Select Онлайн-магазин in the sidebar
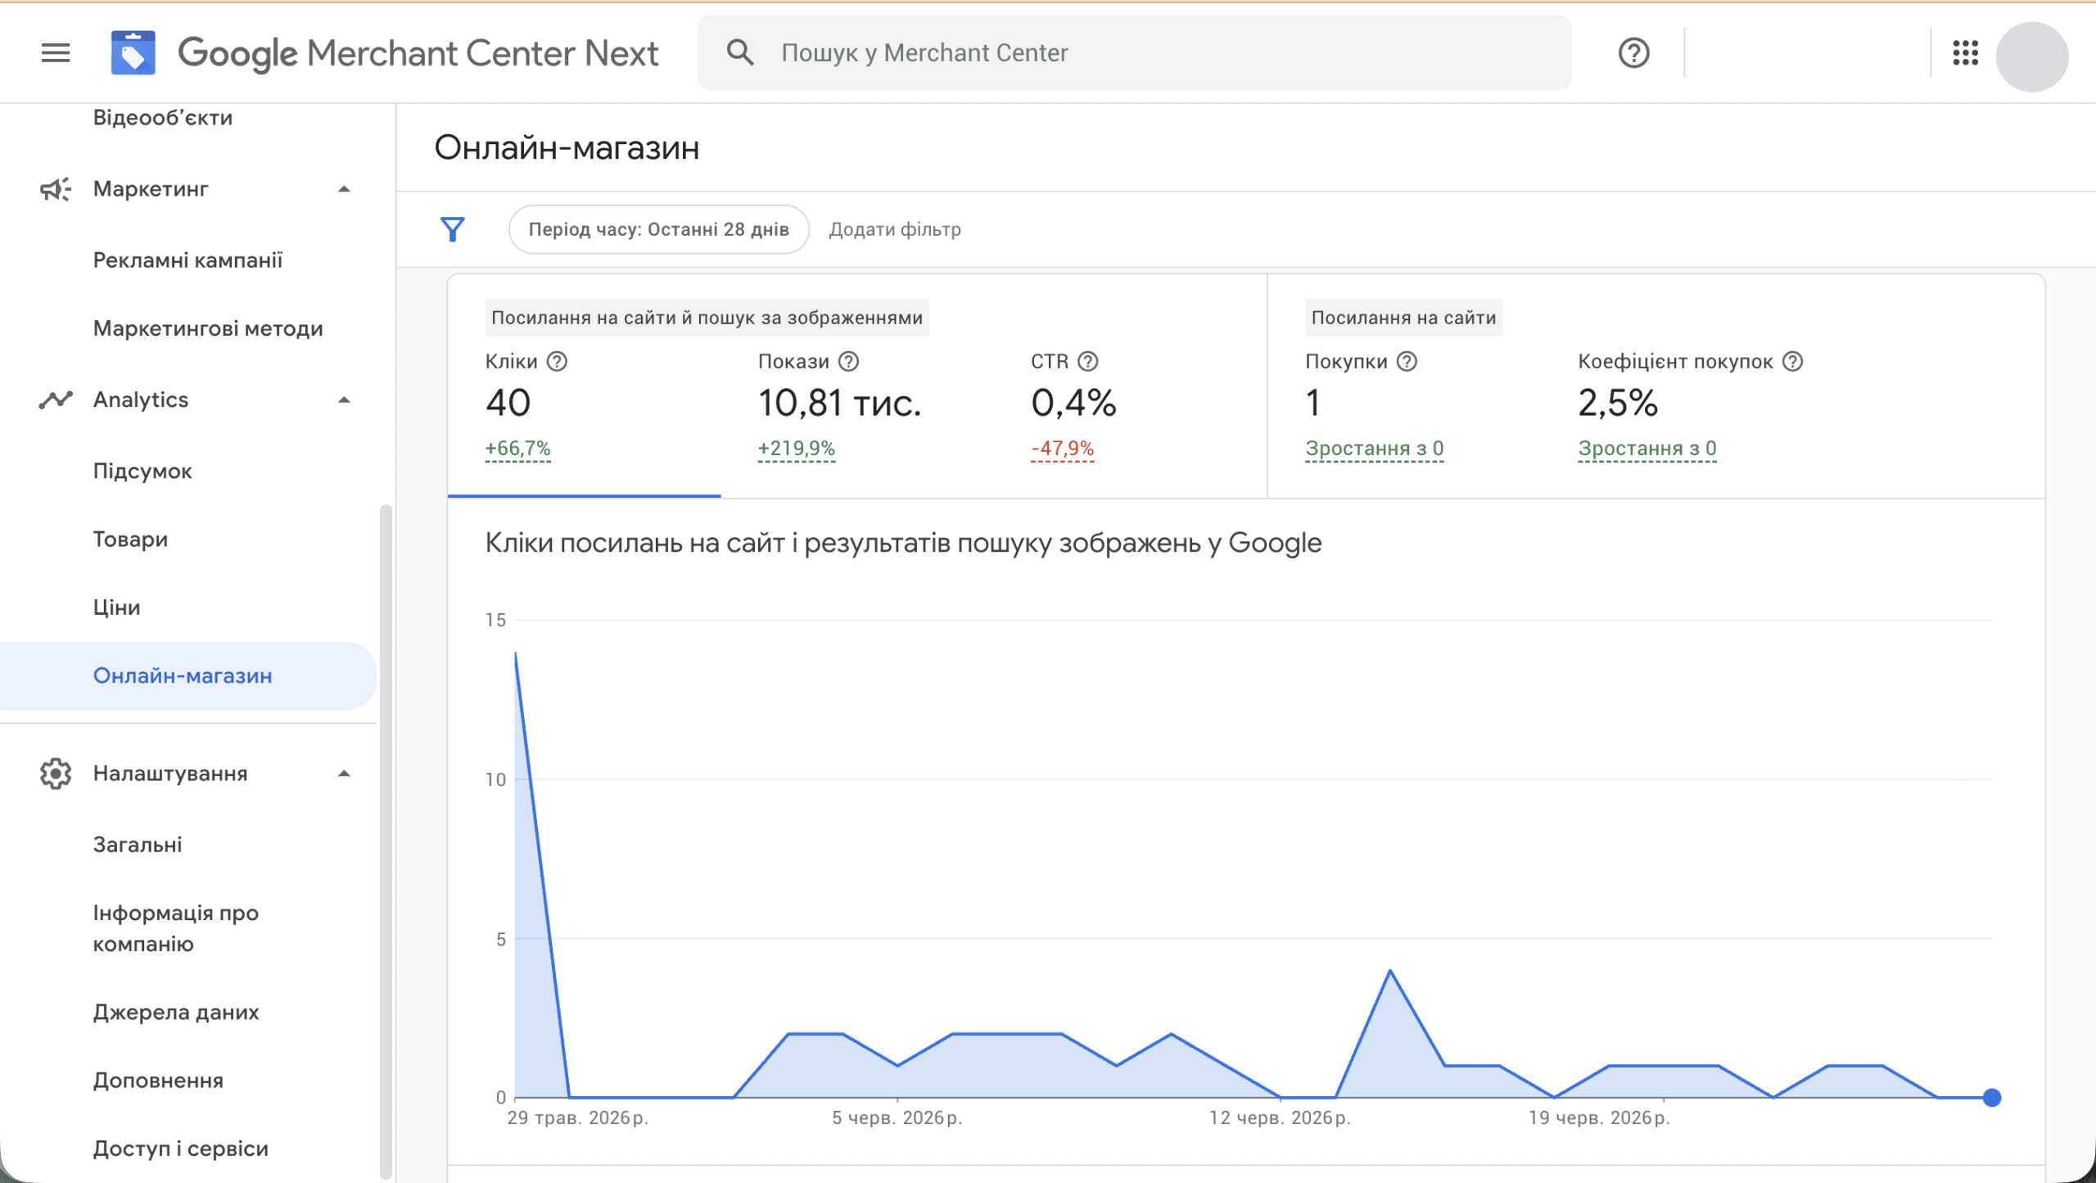Viewport: 2096px width, 1183px height. 188,675
